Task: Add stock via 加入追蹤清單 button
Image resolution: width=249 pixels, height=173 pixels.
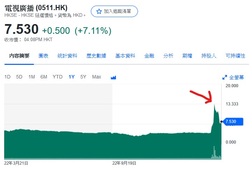Action: click(x=114, y=12)
